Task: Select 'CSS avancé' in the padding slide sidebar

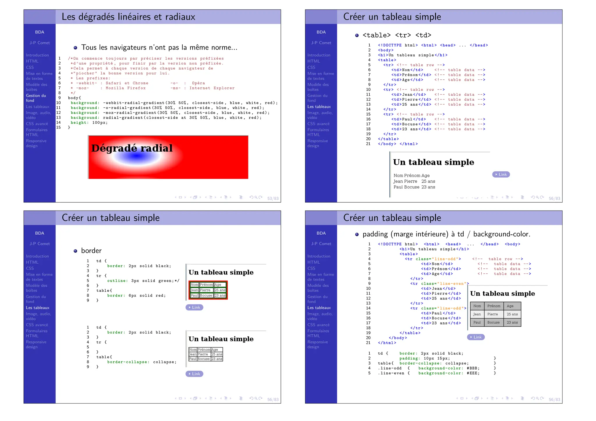Action: (318, 325)
